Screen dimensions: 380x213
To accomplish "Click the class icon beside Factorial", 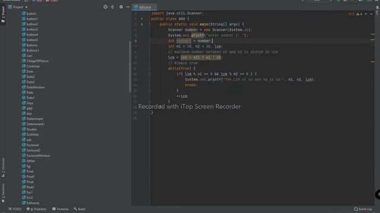I will 24,145.
